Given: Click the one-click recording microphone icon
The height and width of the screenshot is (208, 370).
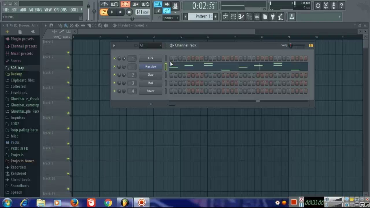Looking at the screenshot, I should pyautogui.click(x=334, y=5).
